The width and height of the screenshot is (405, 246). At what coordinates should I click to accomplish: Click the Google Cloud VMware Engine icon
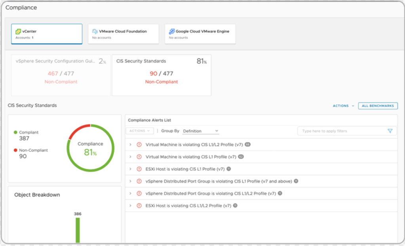[171, 32]
